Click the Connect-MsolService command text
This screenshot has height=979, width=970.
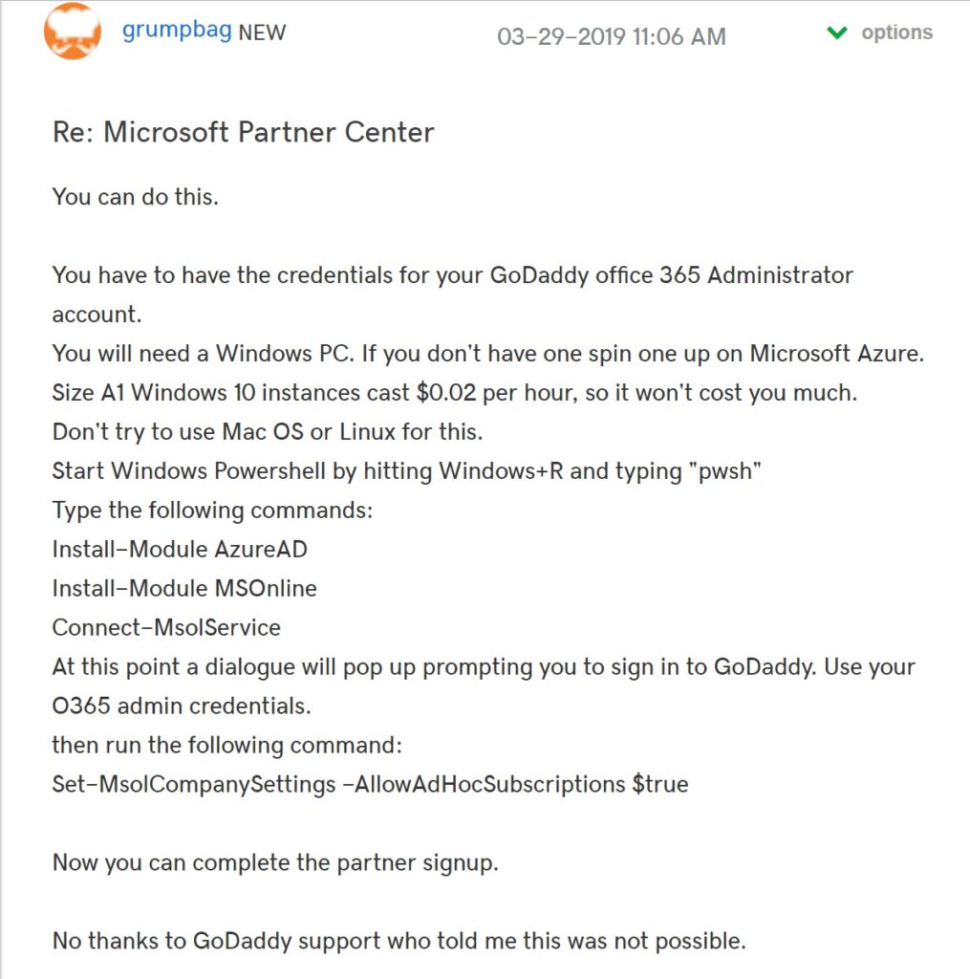coord(166,627)
